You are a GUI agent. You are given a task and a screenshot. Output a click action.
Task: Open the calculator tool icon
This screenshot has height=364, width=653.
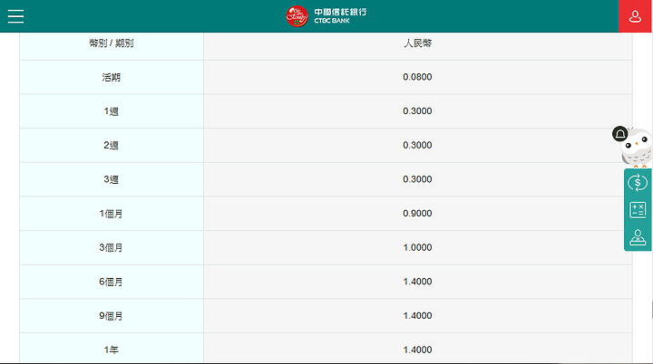638,210
